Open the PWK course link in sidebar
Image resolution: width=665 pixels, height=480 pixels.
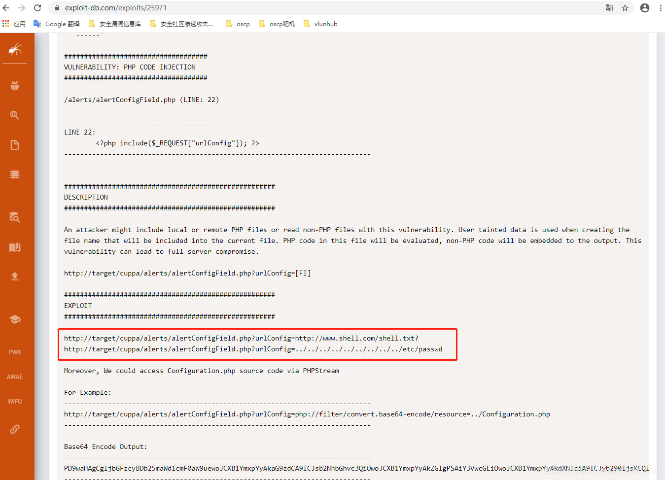click(15, 352)
